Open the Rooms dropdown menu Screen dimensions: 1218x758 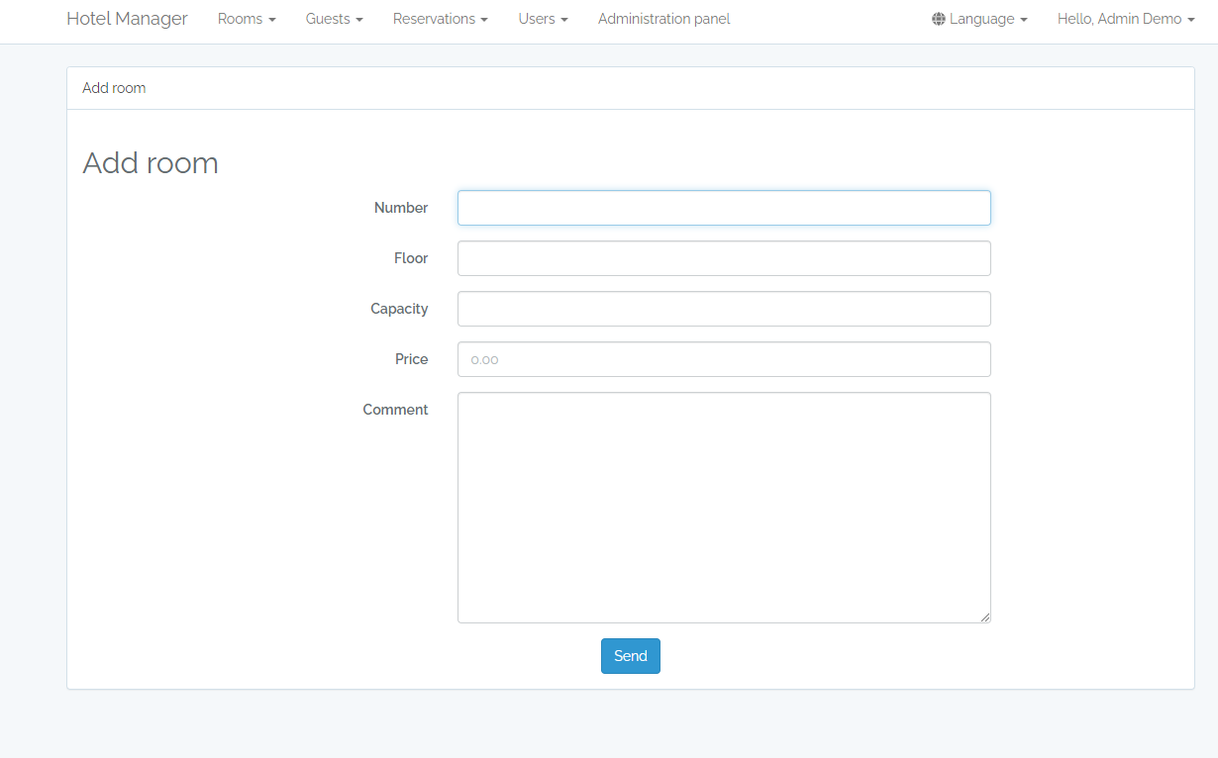point(246,19)
